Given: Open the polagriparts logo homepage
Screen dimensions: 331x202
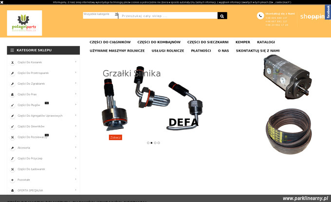Looking at the screenshot, I should (24, 23).
